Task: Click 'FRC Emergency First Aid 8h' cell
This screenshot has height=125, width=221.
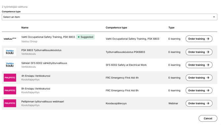Action: click(x=122, y=91)
